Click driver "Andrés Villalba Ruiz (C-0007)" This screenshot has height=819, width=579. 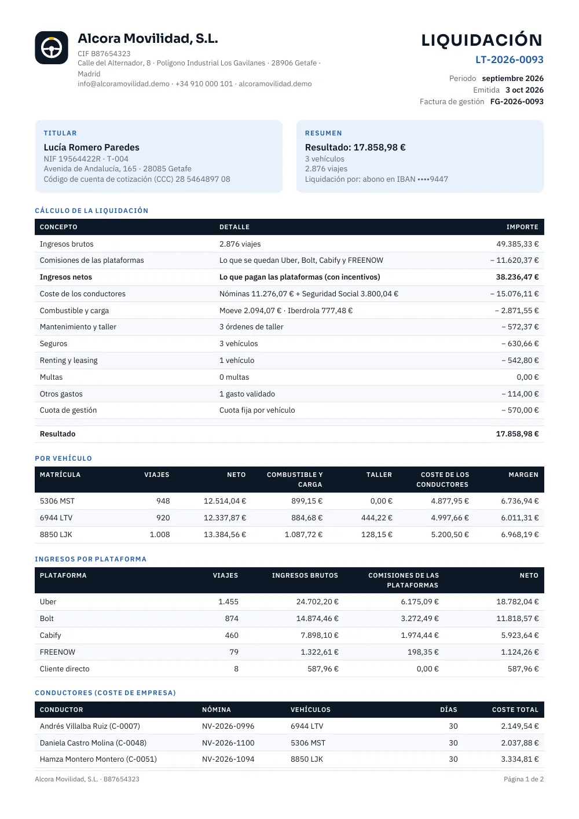pyautogui.click(x=90, y=726)
